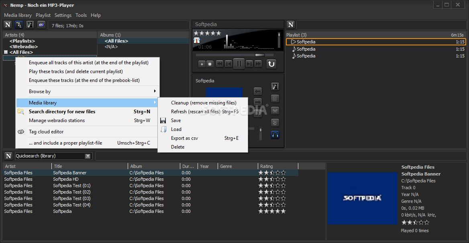
Task: Open the N menu above the playlist
Action: coord(291,25)
